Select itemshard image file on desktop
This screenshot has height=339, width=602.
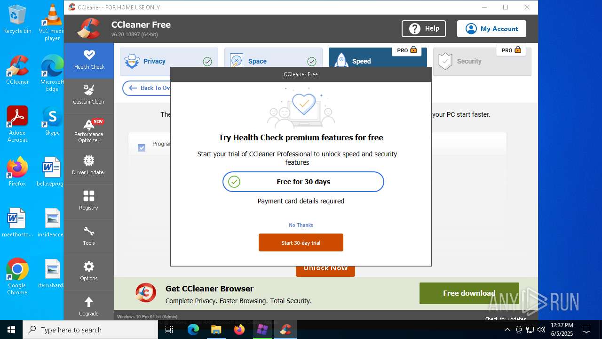51,274
